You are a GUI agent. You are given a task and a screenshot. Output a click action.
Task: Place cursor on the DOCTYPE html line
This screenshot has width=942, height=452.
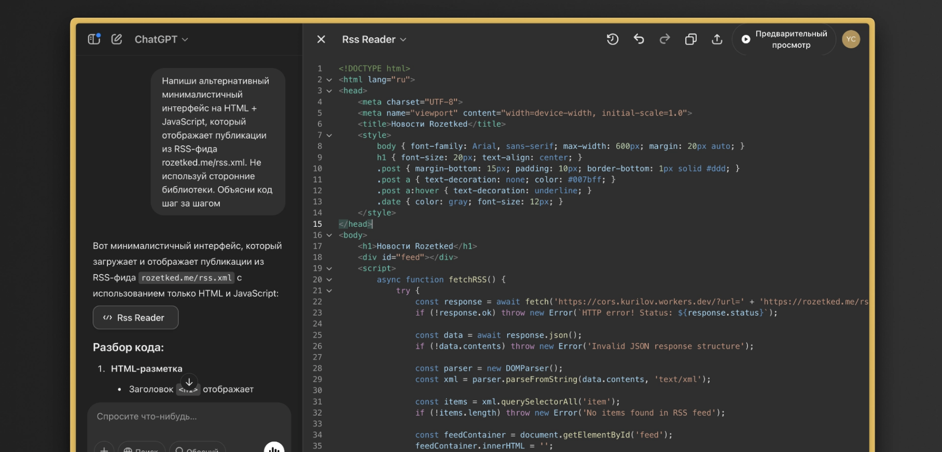pyautogui.click(x=374, y=69)
